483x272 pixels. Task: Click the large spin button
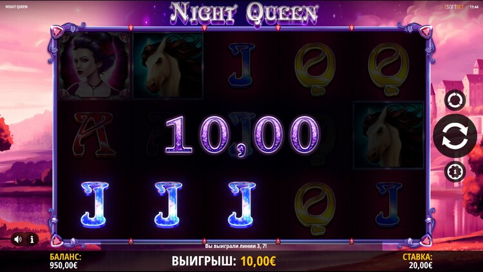click(x=455, y=136)
